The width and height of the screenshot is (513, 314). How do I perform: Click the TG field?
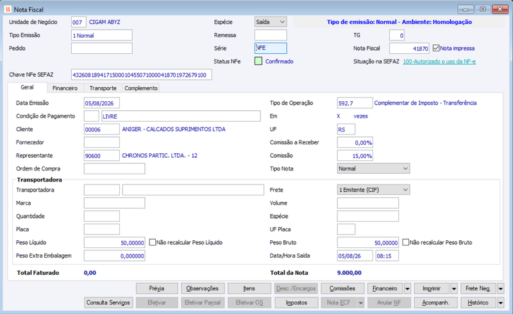[397, 35]
